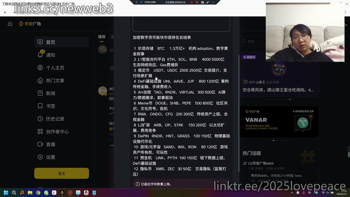Open the red record app in taskbar
This screenshot has width=350, height=197.
70,193
